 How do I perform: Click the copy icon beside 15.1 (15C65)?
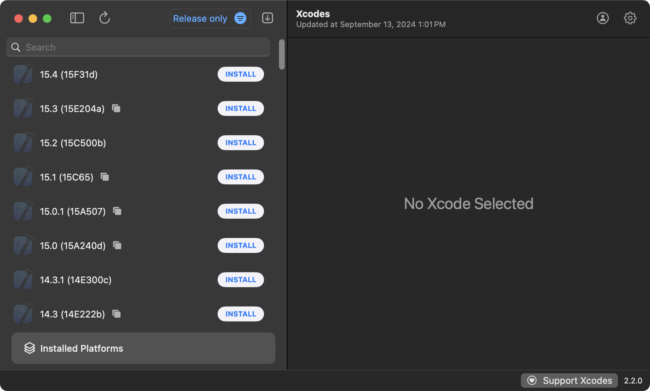(105, 177)
